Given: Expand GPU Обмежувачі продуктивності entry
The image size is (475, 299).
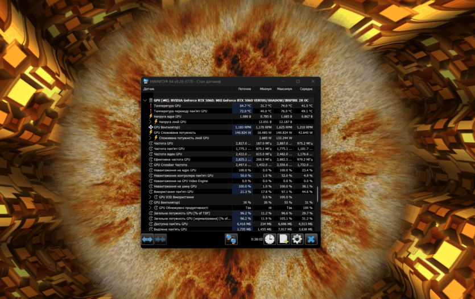Looking at the screenshot, I should (x=150, y=208).
